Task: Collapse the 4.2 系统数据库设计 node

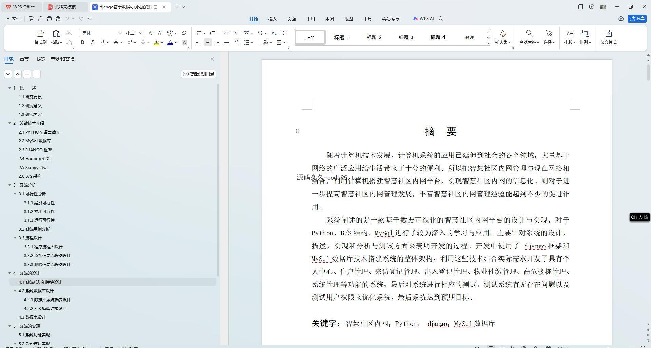Action: point(15,291)
